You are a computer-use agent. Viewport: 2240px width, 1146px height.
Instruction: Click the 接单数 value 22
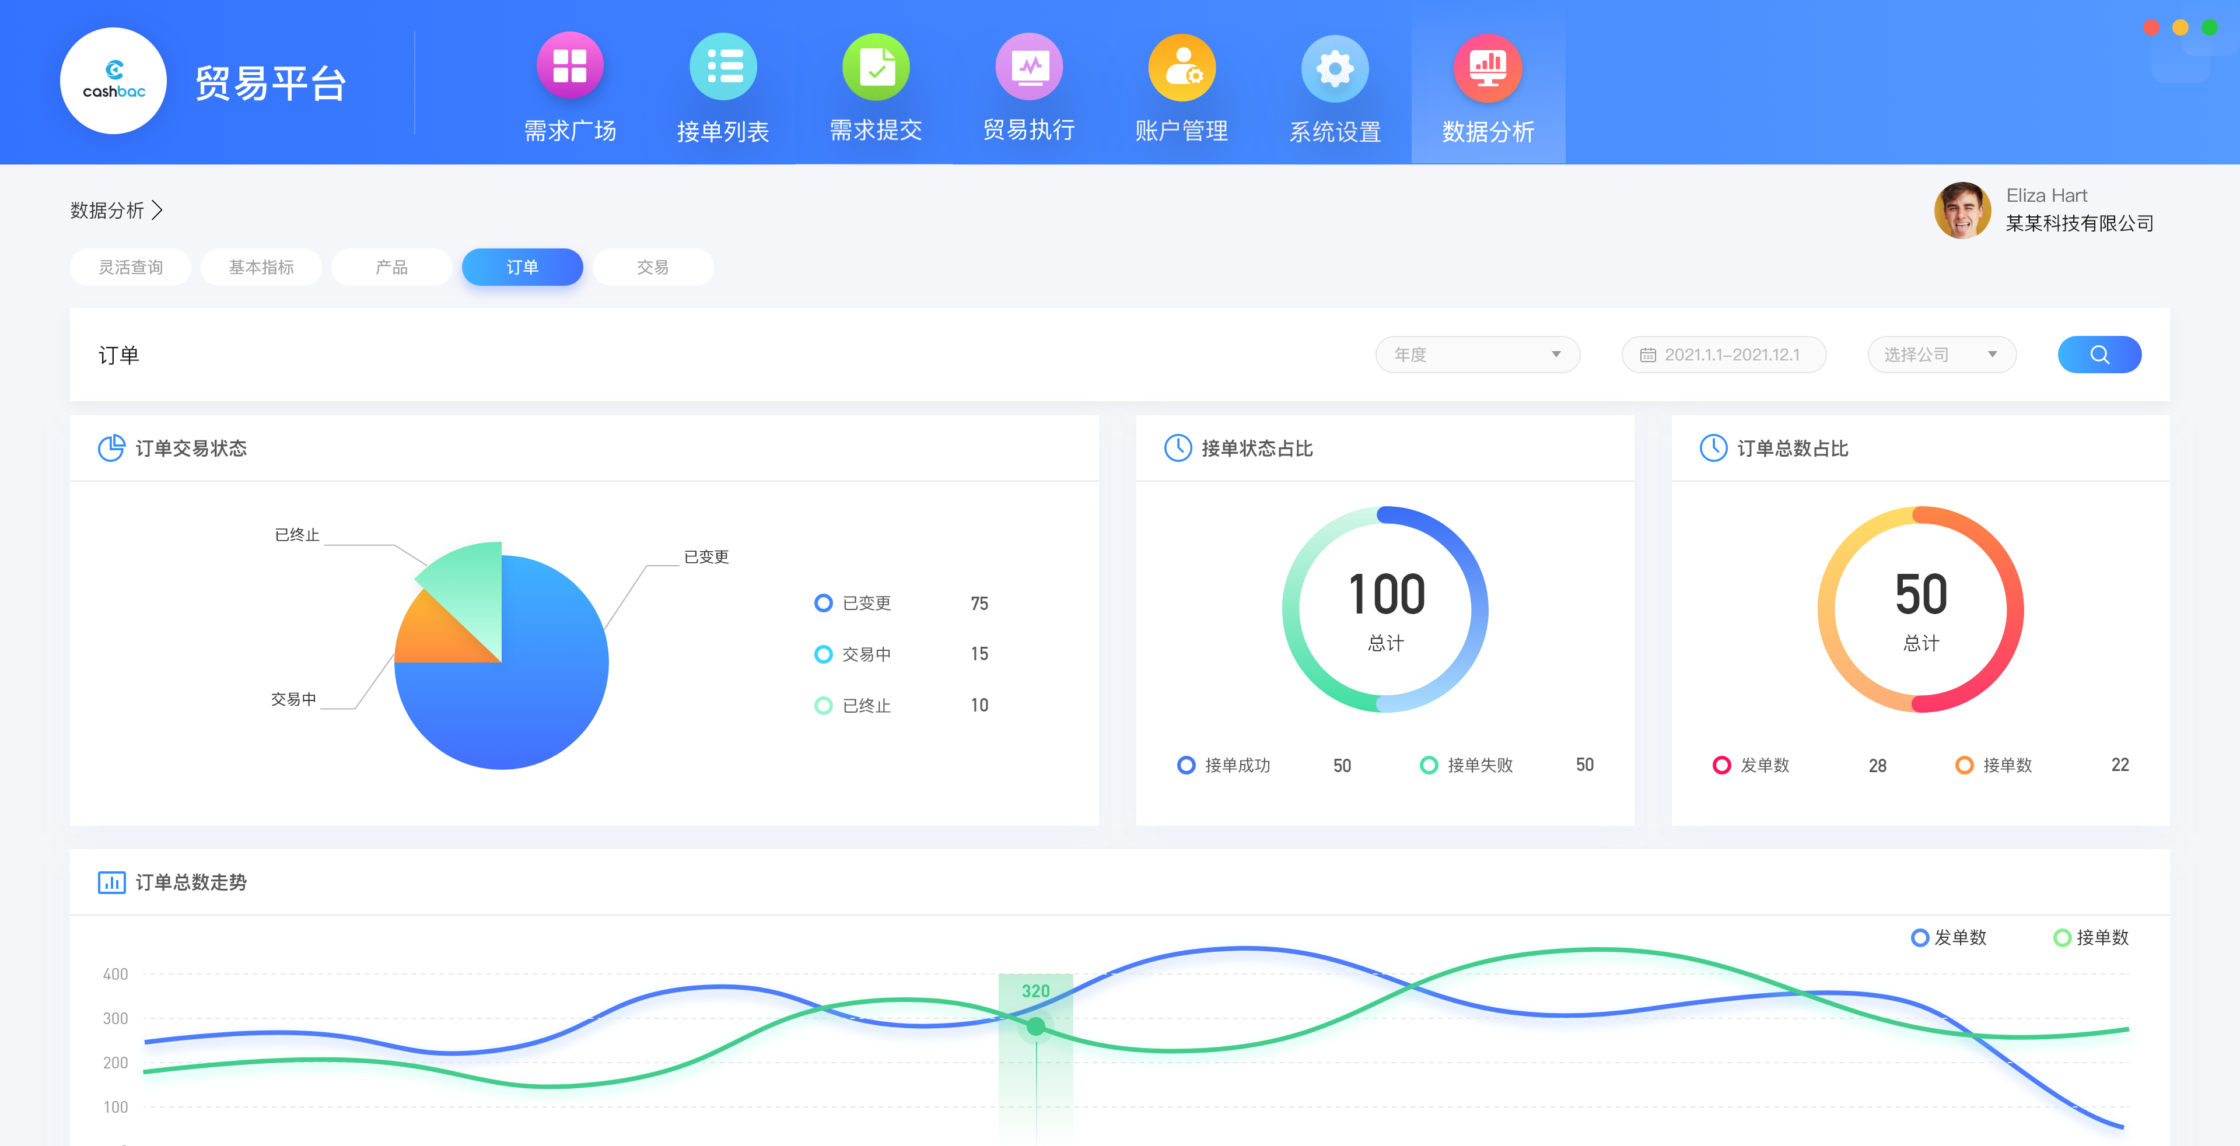(x=2120, y=765)
